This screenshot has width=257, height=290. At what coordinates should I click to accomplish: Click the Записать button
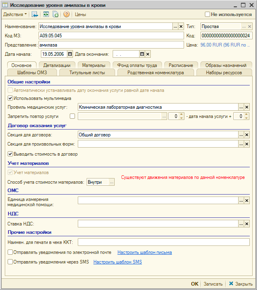(x=213, y=284)
